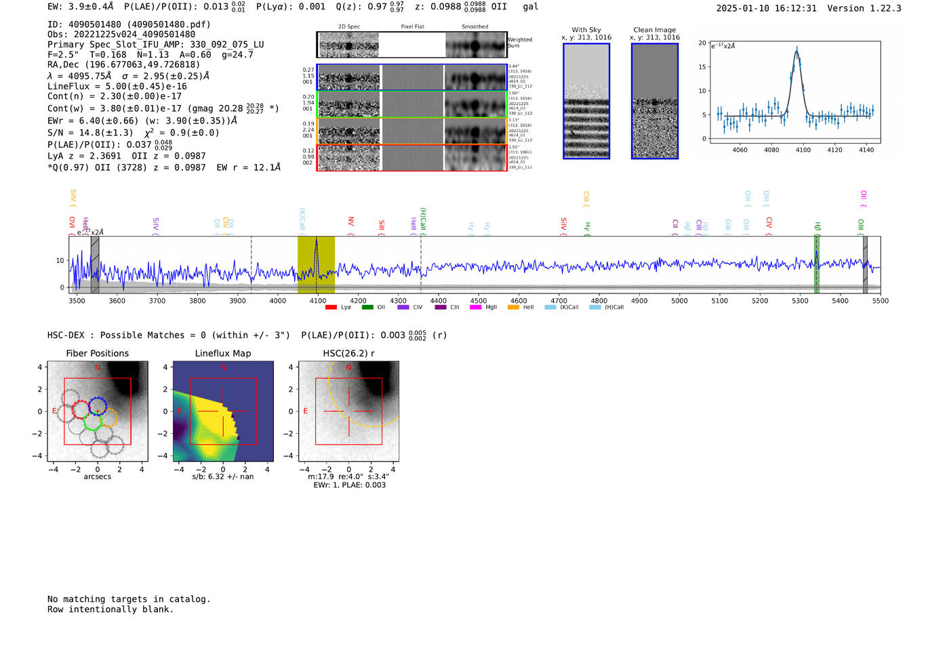Click the 's/b: 6.32 +/- nan' caption
The height and width of the screenshot is (646, 949).
pos(223,477)
